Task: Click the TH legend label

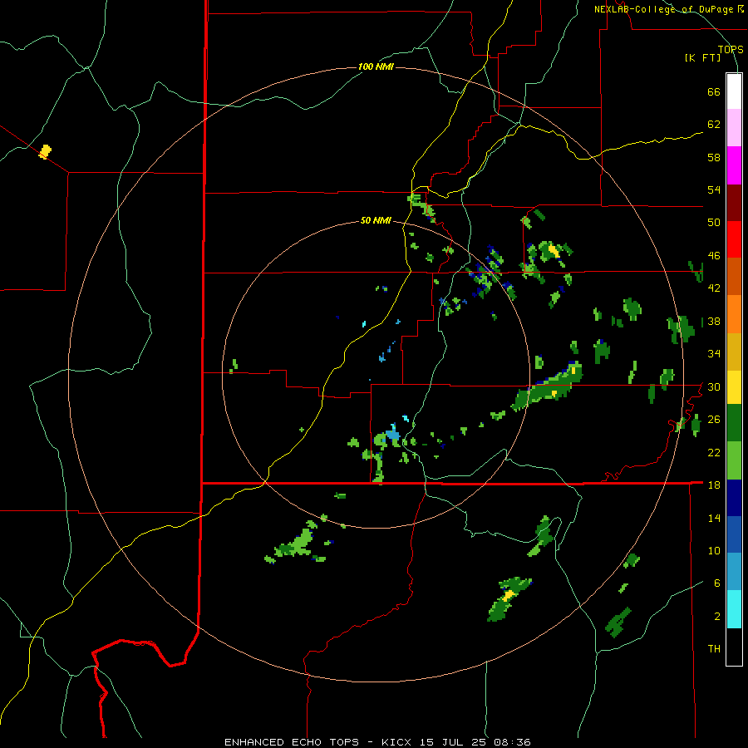Action: coord(714,649)
